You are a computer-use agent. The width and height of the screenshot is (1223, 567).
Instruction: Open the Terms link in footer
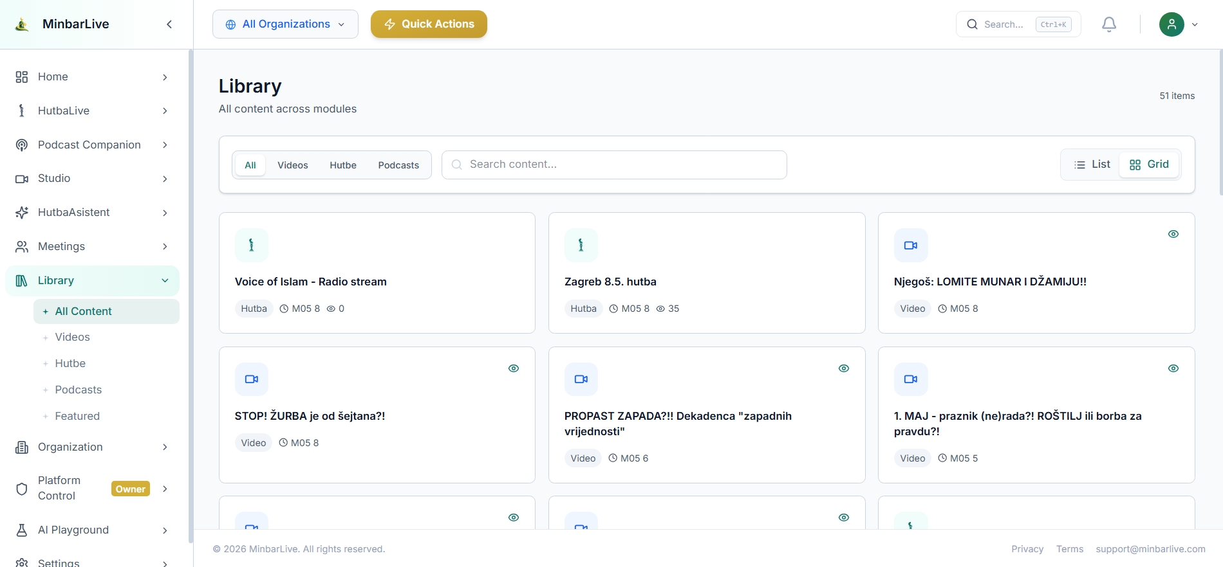(1070, 549)
